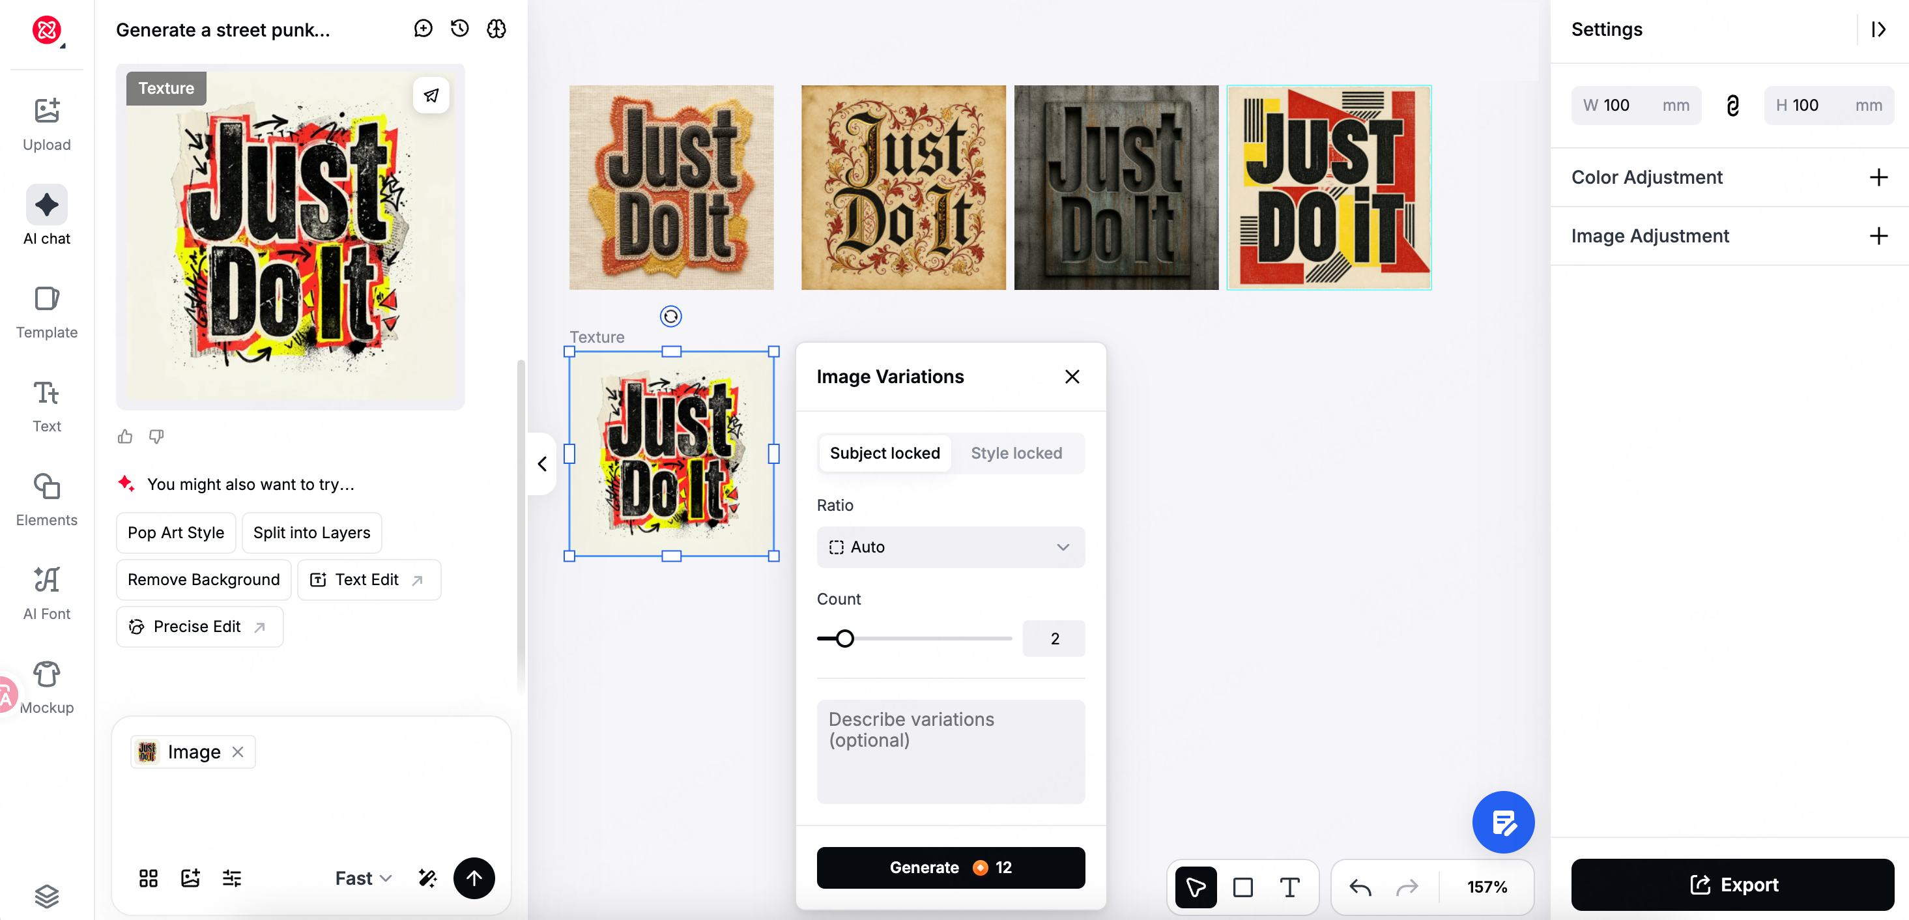Switch to Subject locked mode
This screenshot has height=920, width=1909.
tap(885, 453)
